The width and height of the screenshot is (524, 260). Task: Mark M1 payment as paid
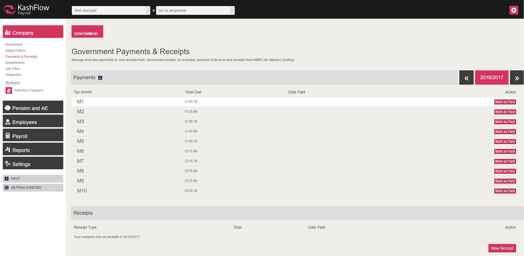click(x=505, y=102)
